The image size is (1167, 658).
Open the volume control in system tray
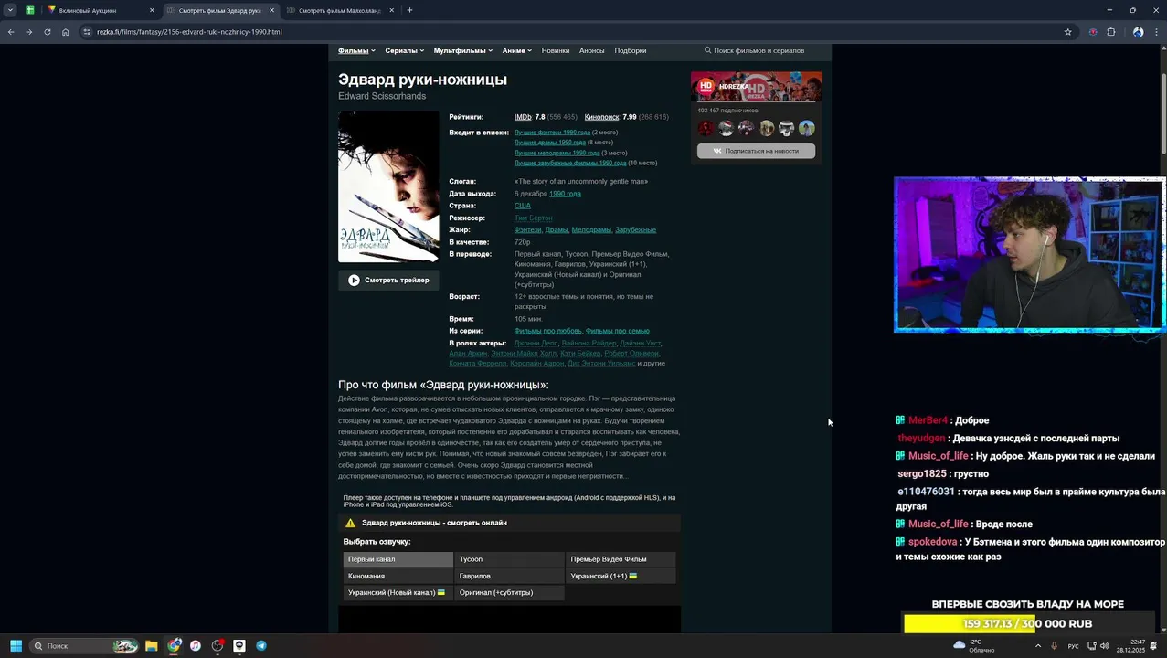pyautogui.click(x=1105, y=645)
